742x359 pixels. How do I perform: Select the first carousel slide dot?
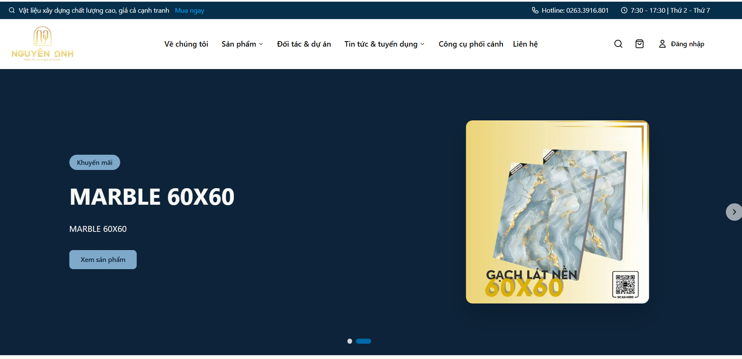coord(350,341)
